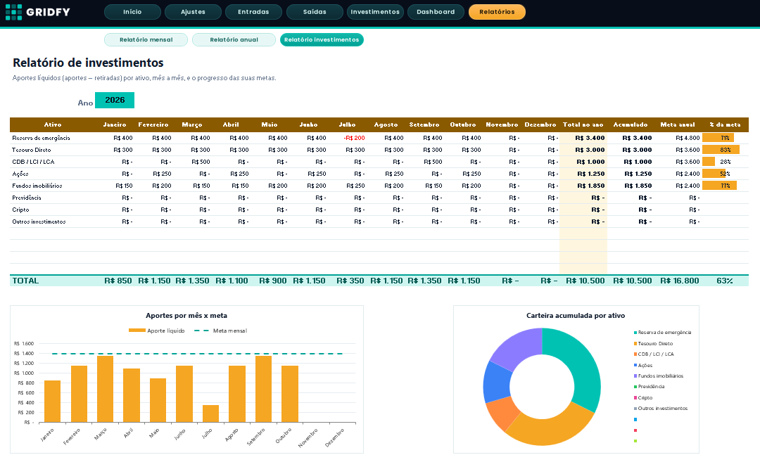Click the Total no ano header
760x474 pixels.
pyautogui.click(x=583, y=124)
